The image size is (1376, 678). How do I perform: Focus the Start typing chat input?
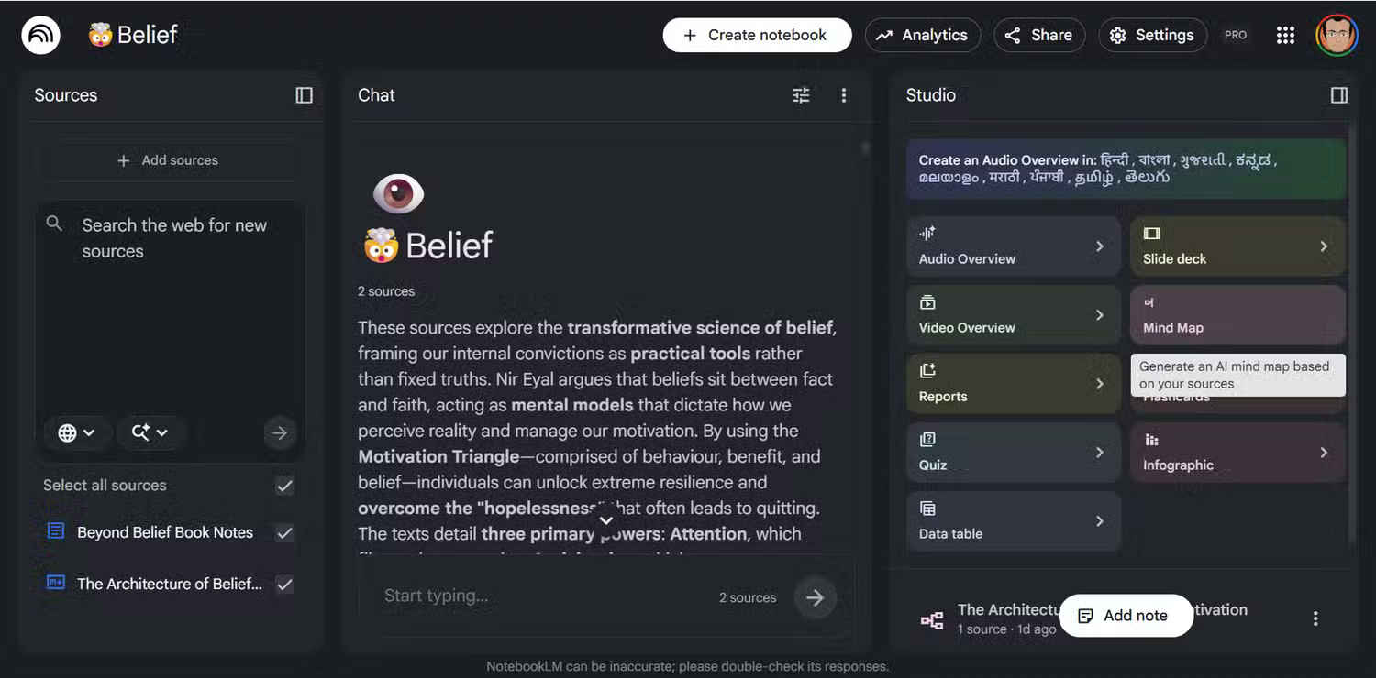click(x=541, y=596)
